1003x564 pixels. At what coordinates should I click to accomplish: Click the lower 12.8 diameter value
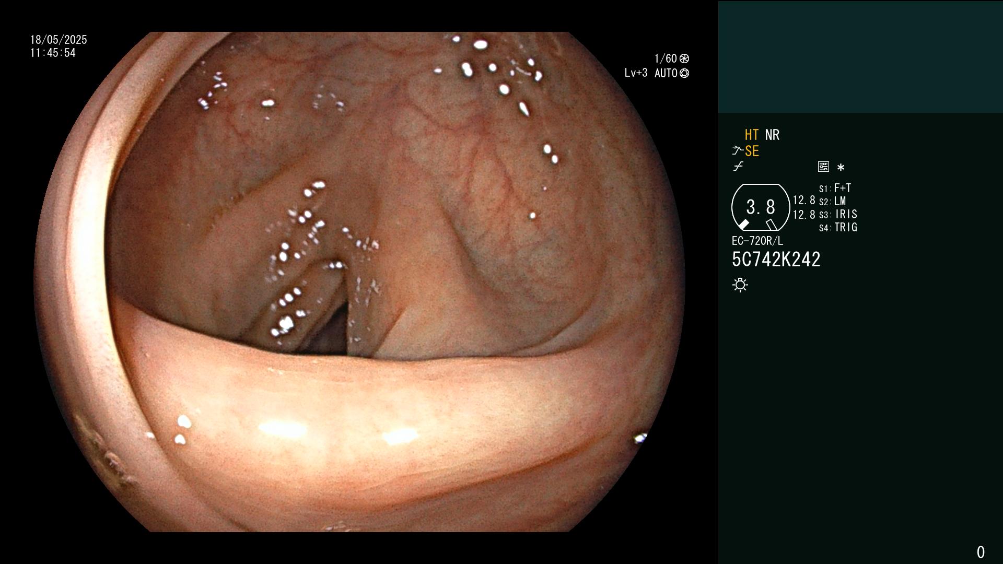[804, 215]
